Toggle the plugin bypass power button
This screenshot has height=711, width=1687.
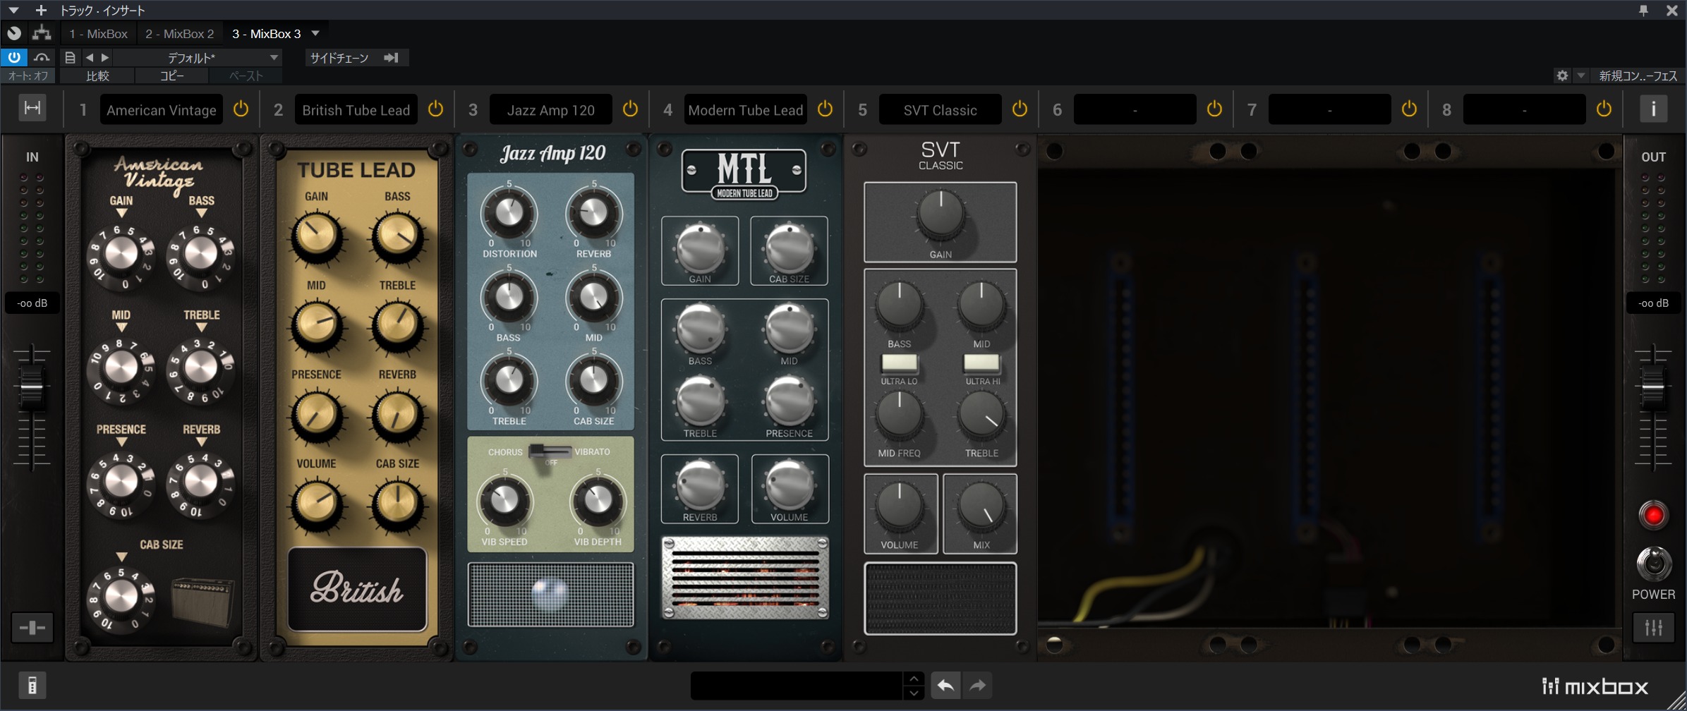coord(14,57)
